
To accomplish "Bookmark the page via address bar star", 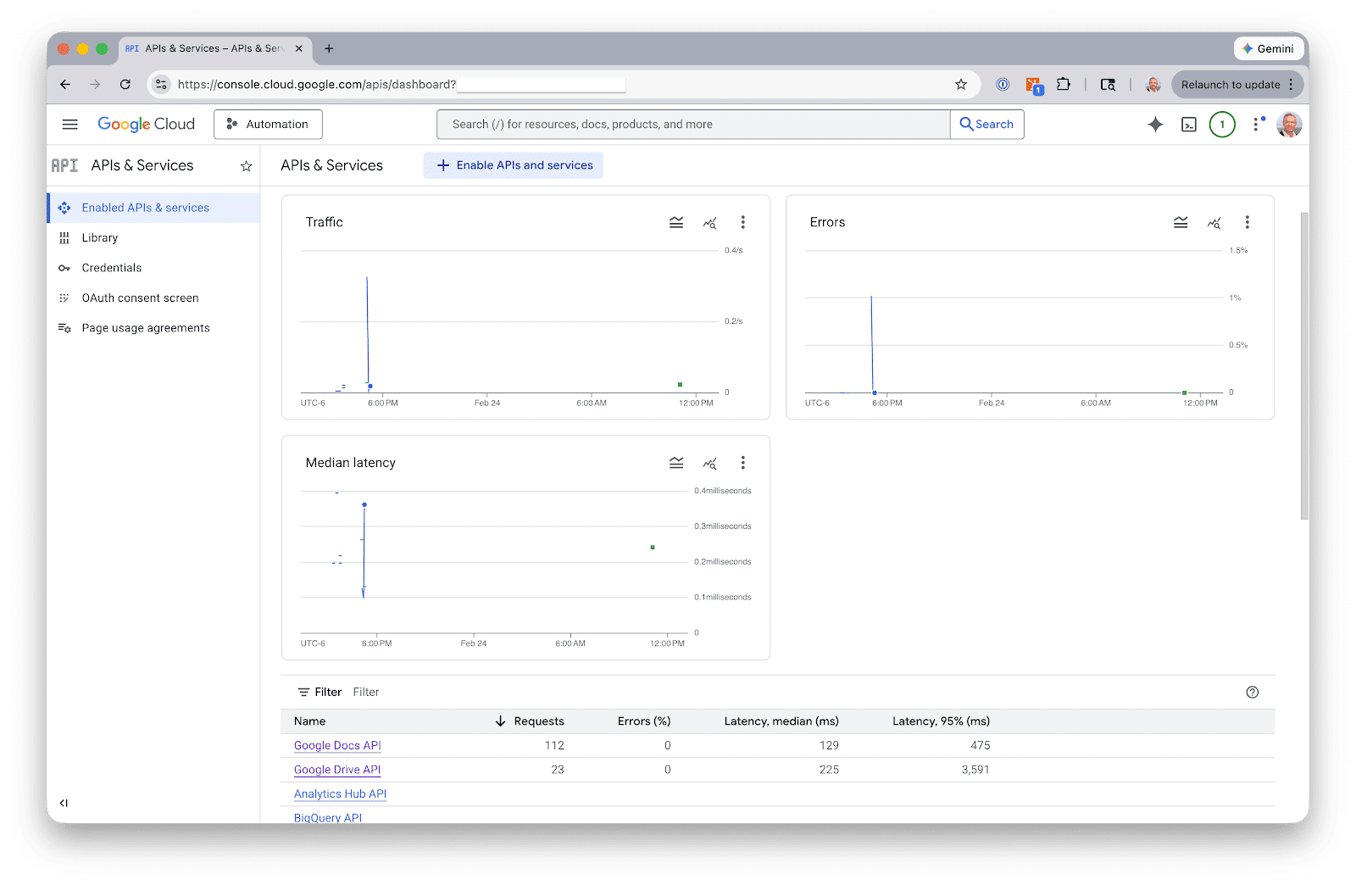I will click(961, 84).
